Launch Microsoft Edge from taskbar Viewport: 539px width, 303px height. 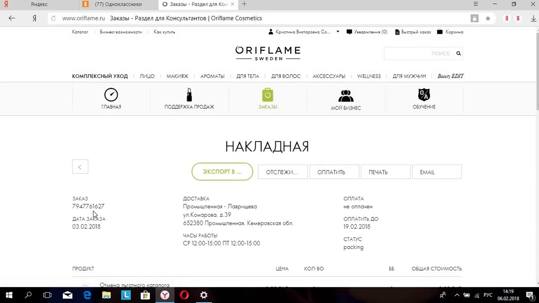87,295
